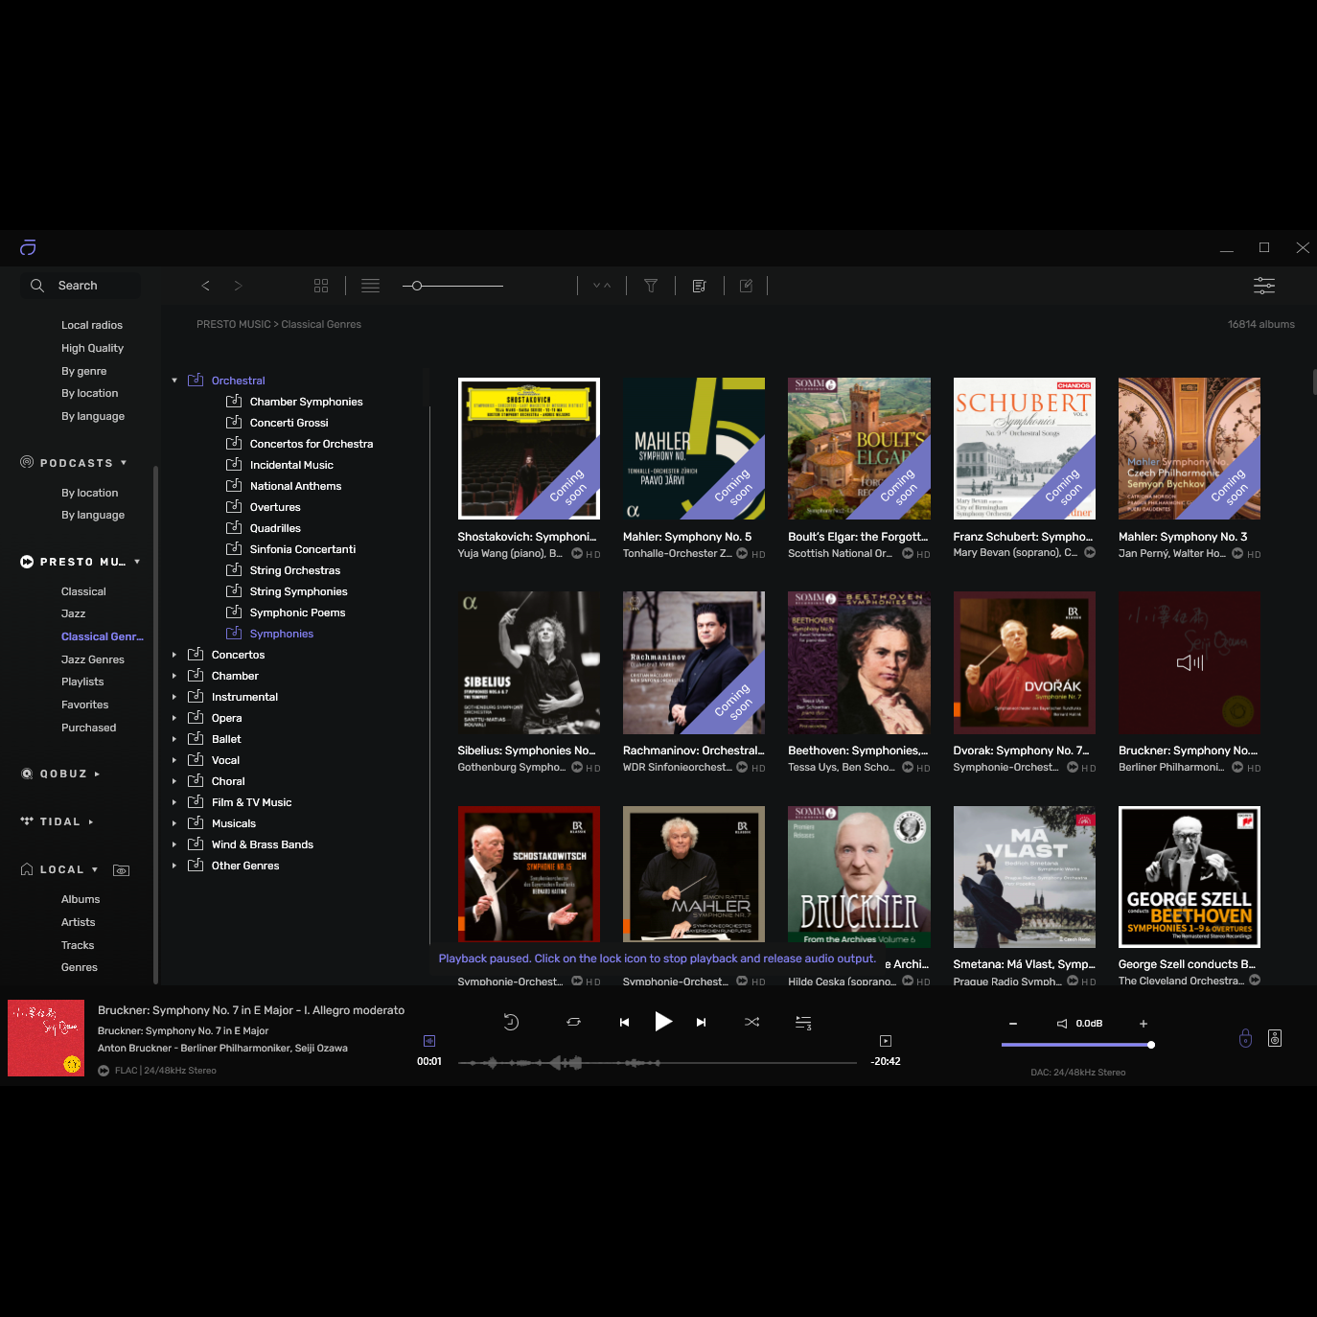The image size is (1317, 1317).
Task: Skip to the next track
Action: point(701,1023)
